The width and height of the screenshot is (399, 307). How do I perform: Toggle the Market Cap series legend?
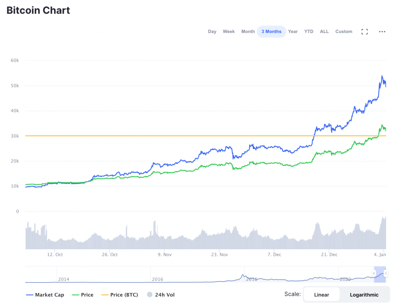click(45, 295)
